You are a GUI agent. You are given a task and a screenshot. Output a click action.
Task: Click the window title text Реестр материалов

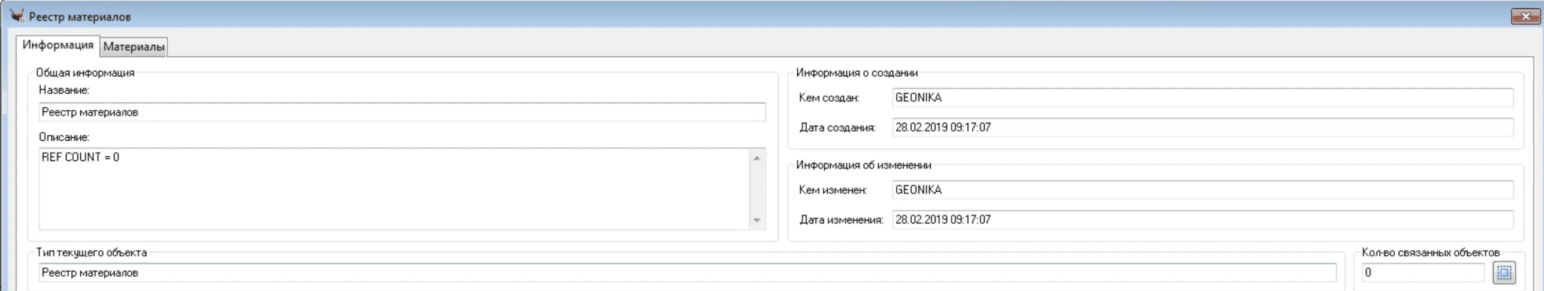pyautogui.click(x=80, y=17)
